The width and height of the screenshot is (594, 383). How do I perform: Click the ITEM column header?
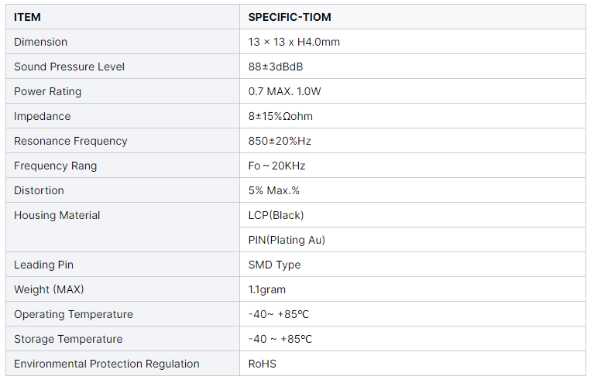click(x=28, y=17)
